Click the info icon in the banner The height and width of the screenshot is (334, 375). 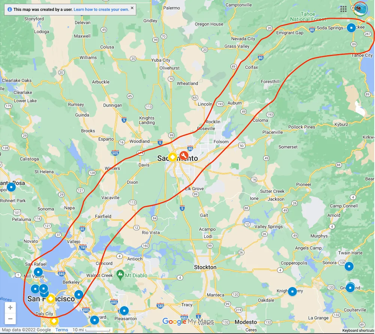tap(9, 9)
